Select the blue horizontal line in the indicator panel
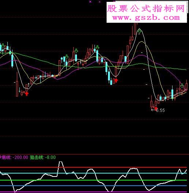Screen dimensions: 189x193 click(x=93, y=186)
